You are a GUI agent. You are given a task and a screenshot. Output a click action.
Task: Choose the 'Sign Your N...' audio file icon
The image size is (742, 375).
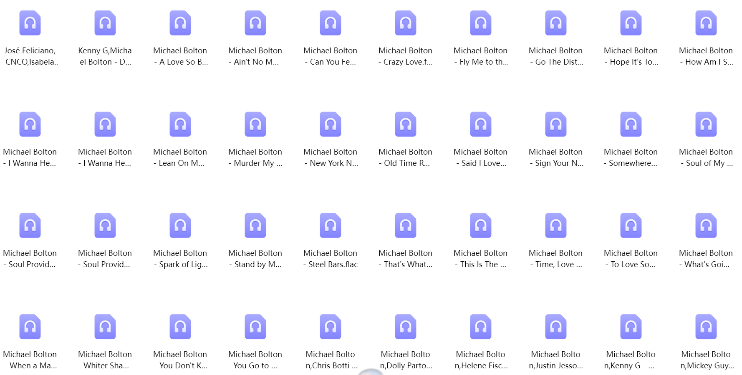(x=556, y=124)
